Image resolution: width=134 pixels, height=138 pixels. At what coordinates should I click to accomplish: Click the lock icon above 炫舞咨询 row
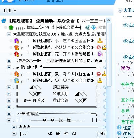click(14, 127)
